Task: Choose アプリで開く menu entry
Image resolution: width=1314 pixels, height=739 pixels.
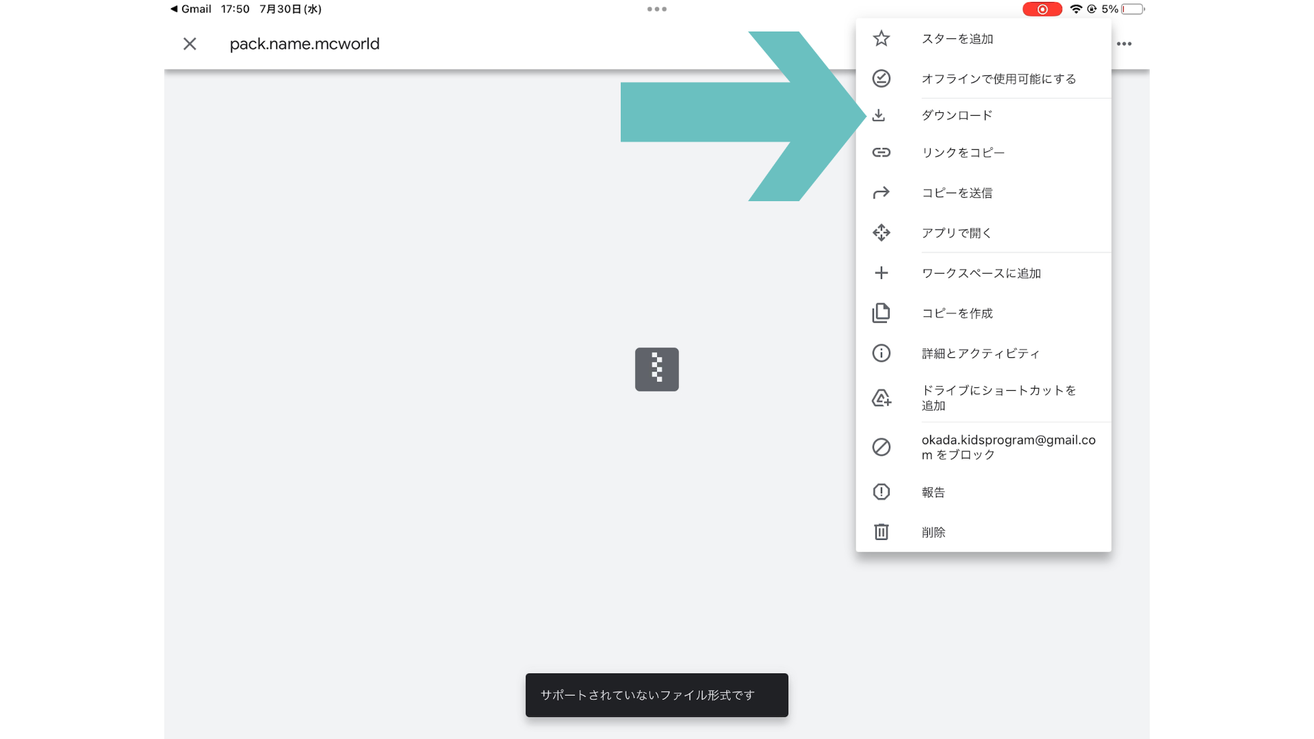Action: [x=956, y=233]
